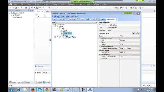Click the Find magnifier icon in Object Repository toolbar
The width and height of the screenshot is (164, 92).
click(x=74, y=19)
